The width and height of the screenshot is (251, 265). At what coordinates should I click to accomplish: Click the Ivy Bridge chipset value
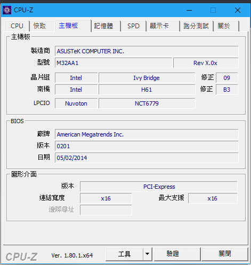click(x=147, y=78)
